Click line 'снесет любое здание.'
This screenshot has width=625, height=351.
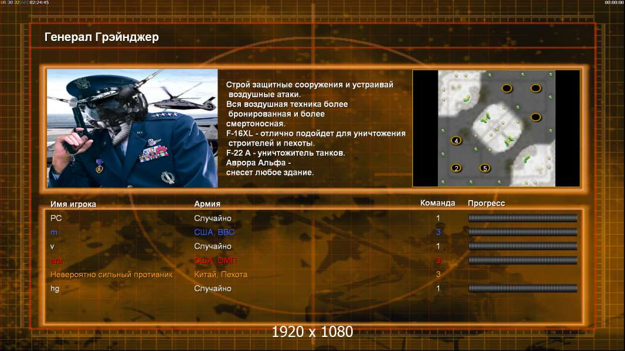click(270, 173)
